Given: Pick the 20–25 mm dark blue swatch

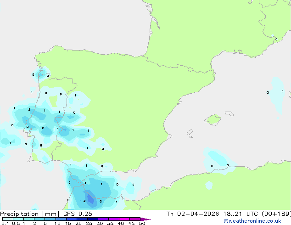Looking at the screenshot, I should (82, 219).
